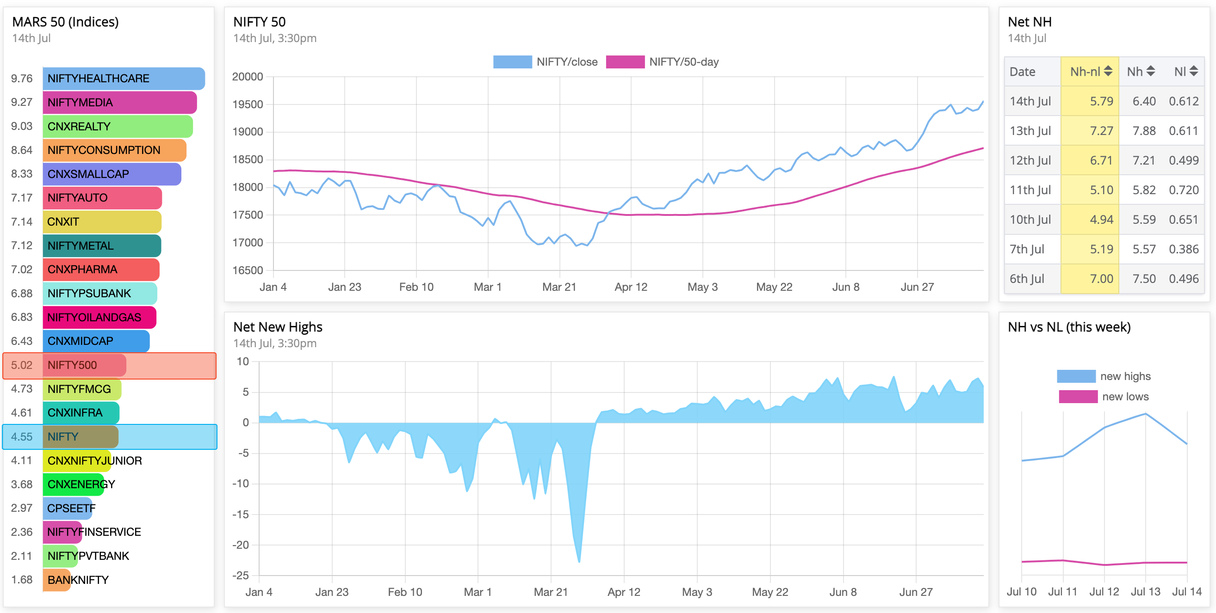Select the CPSEETF bar
Screen dimensions: 1216x613
[68, 509]
